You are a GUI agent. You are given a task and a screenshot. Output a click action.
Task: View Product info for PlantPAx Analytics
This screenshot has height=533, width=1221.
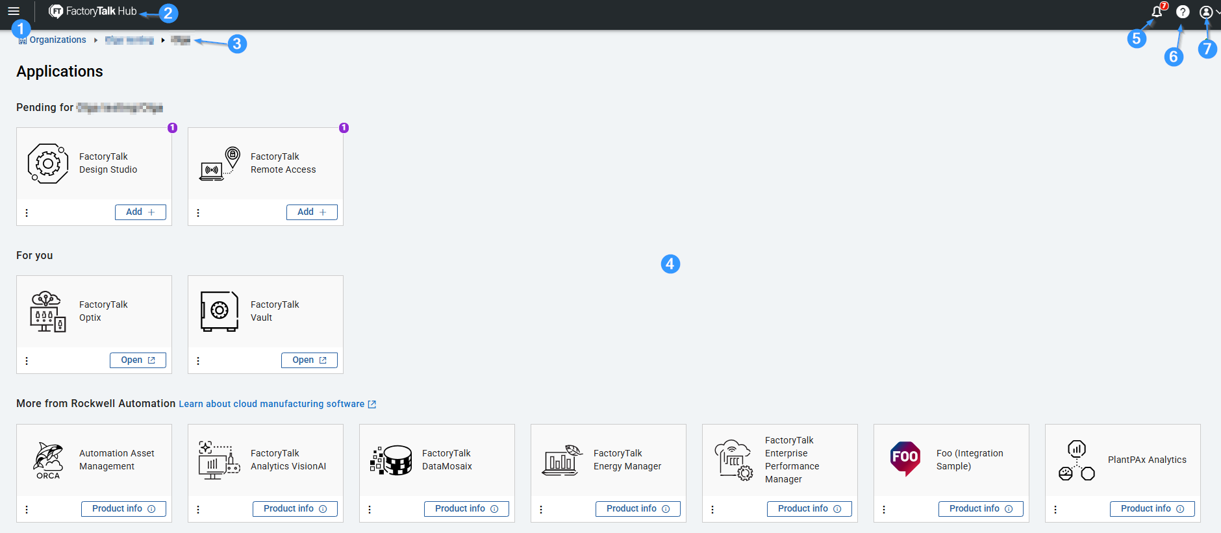coord(1152,509)
